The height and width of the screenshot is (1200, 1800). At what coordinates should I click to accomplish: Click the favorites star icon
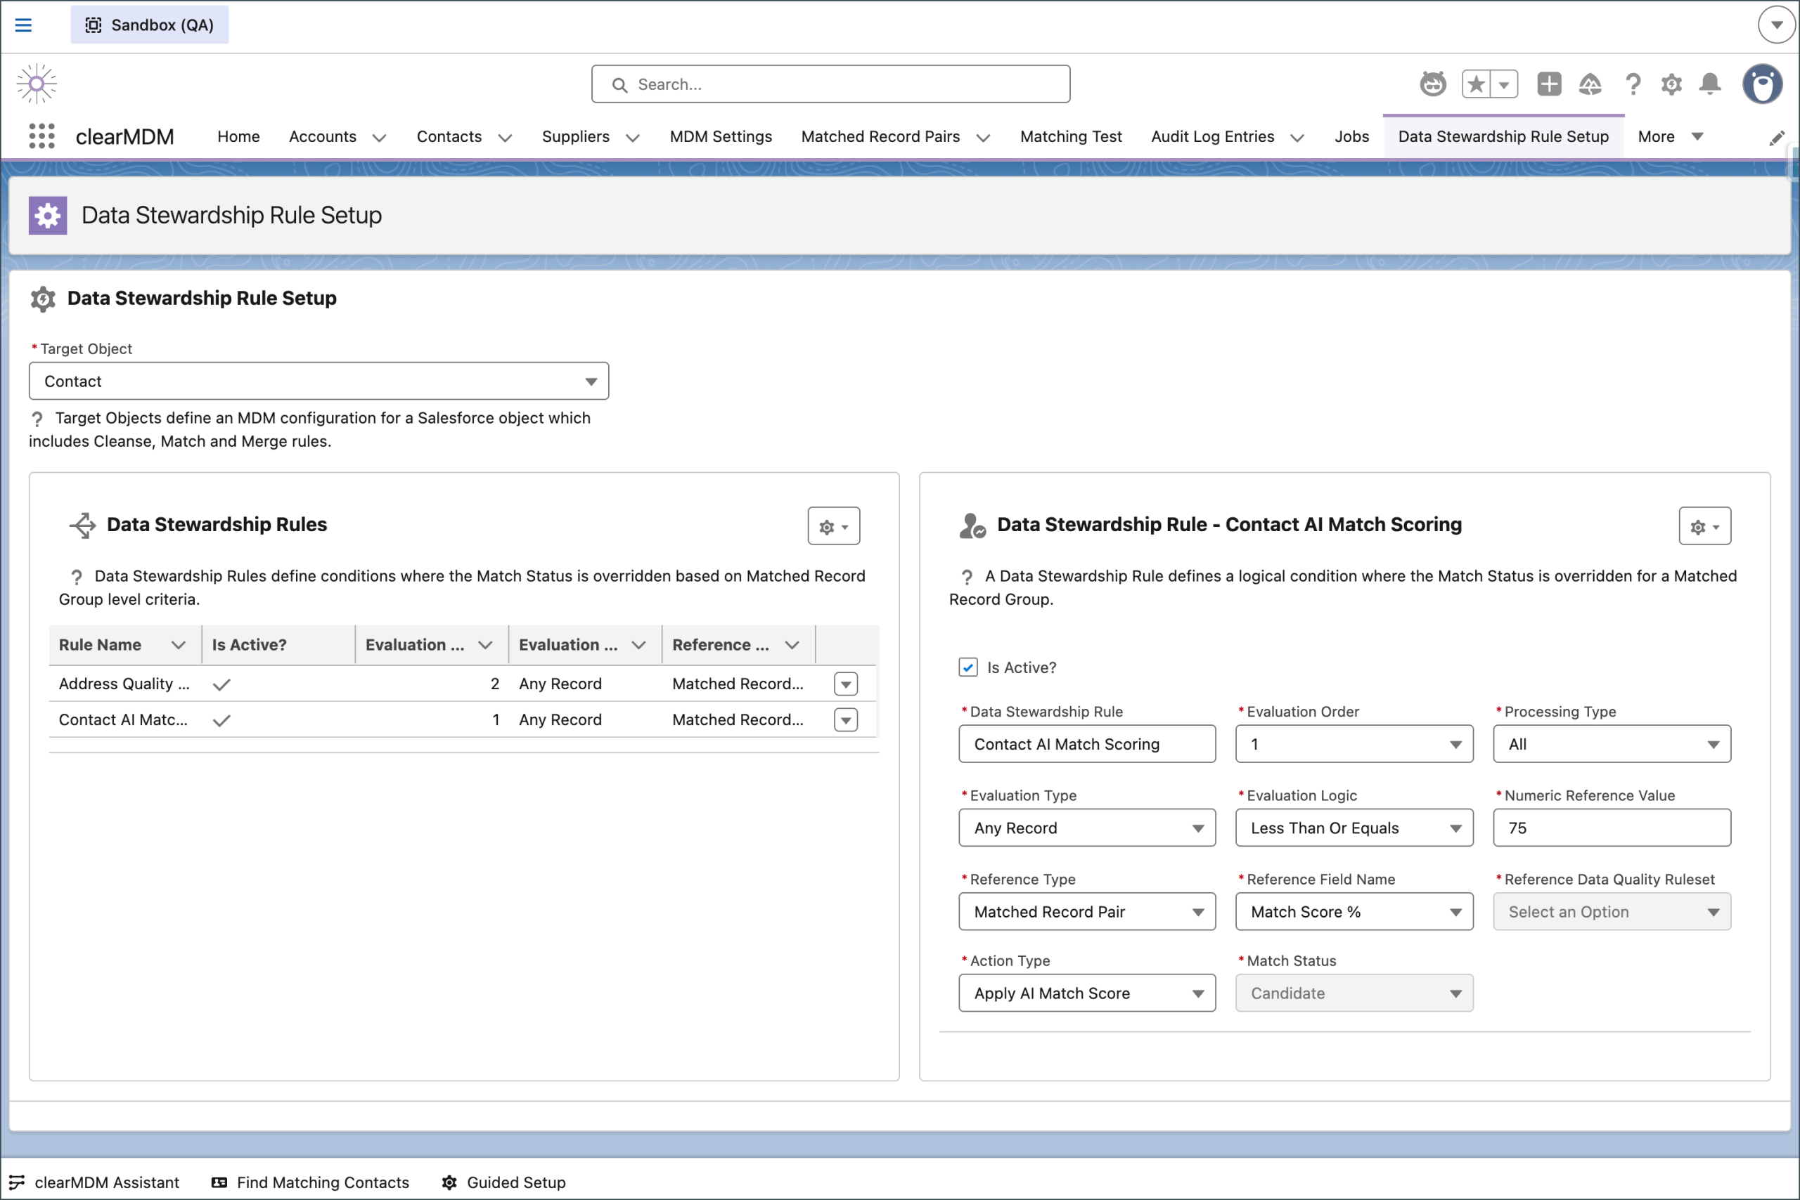pyautogui.click(x=1476, y=84)
